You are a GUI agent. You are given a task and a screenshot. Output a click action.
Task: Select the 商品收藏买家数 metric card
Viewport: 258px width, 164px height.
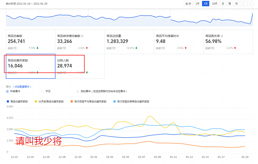31,66
